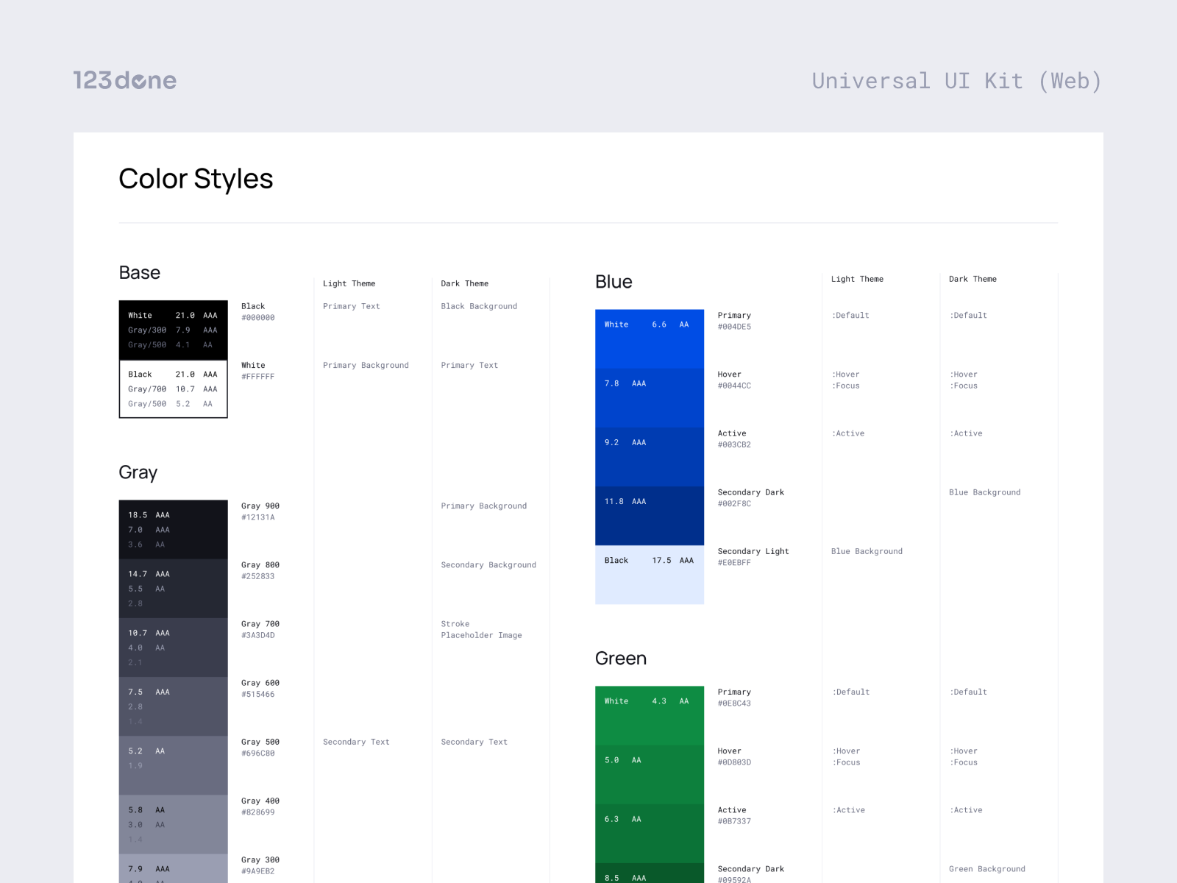Select the Gray 600 swatch
1177x883 pixels.
tap(174, 706)
